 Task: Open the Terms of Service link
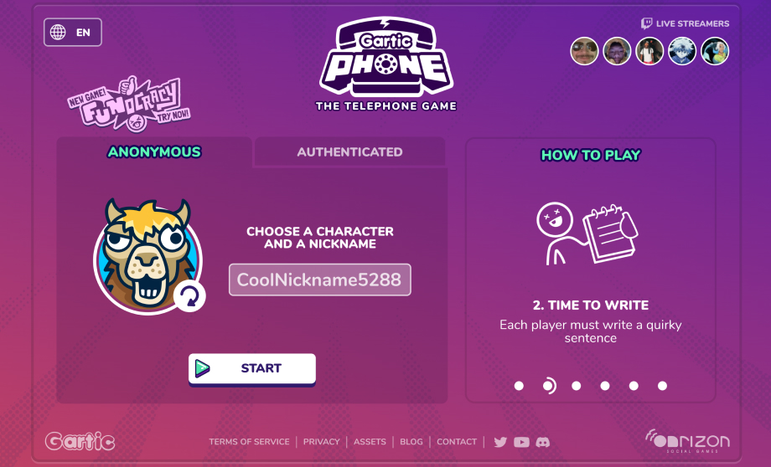click(249, 442)
